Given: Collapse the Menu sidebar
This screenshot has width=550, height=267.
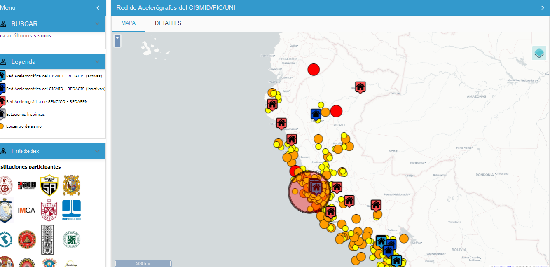Looking at the screenshot, I should click(x=98, y=8).
